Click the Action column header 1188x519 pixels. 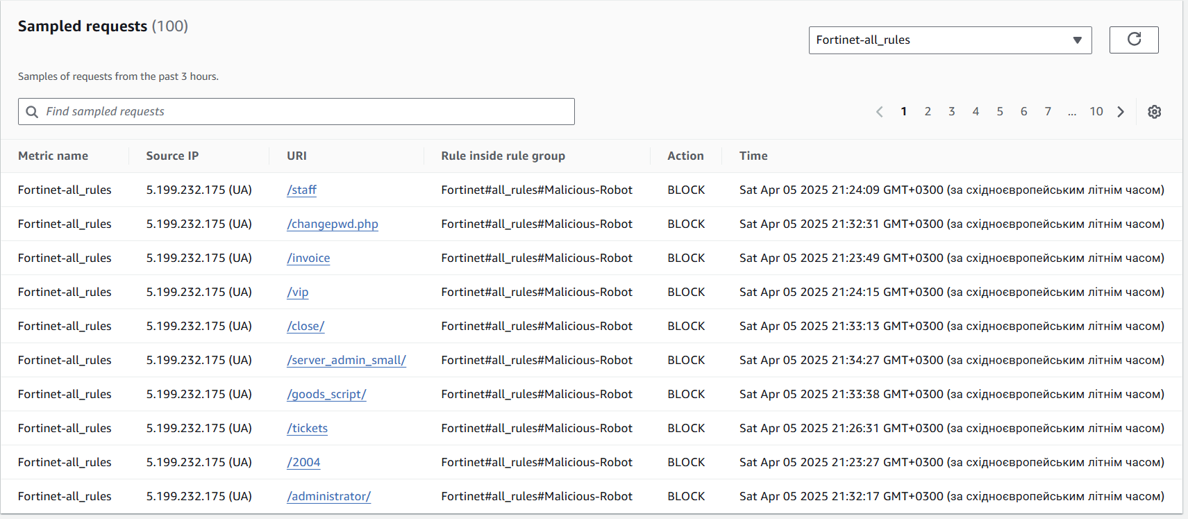tap(685, 156)
